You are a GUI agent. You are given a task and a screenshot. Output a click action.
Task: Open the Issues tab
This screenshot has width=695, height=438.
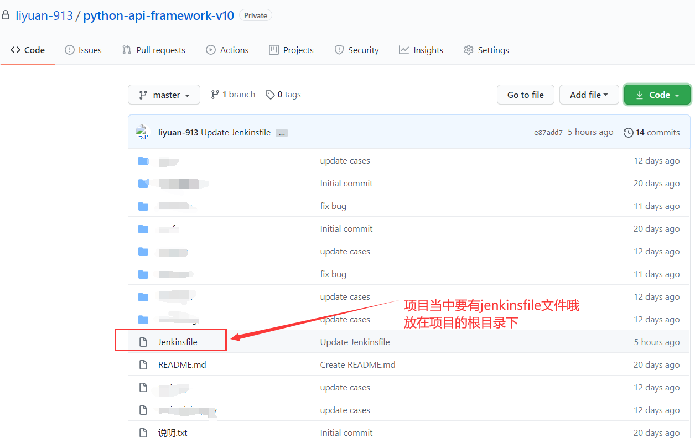[x=83, y=50]
